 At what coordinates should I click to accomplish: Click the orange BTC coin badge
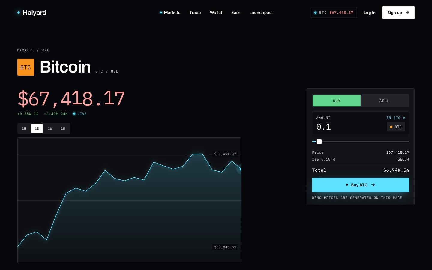(26, 67)
